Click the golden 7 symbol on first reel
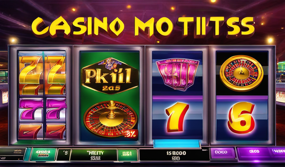Image resolution: width=285 pixels, height=167 pixels. point(42,75)
